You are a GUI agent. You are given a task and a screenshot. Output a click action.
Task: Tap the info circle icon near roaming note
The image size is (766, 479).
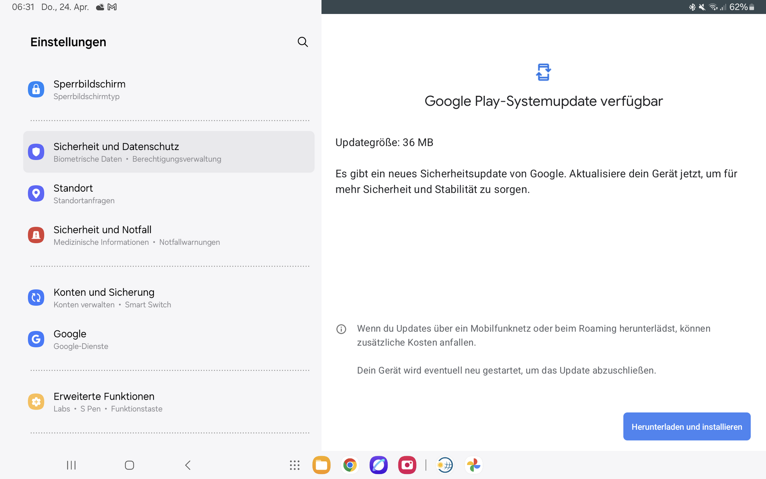[341, 329]
